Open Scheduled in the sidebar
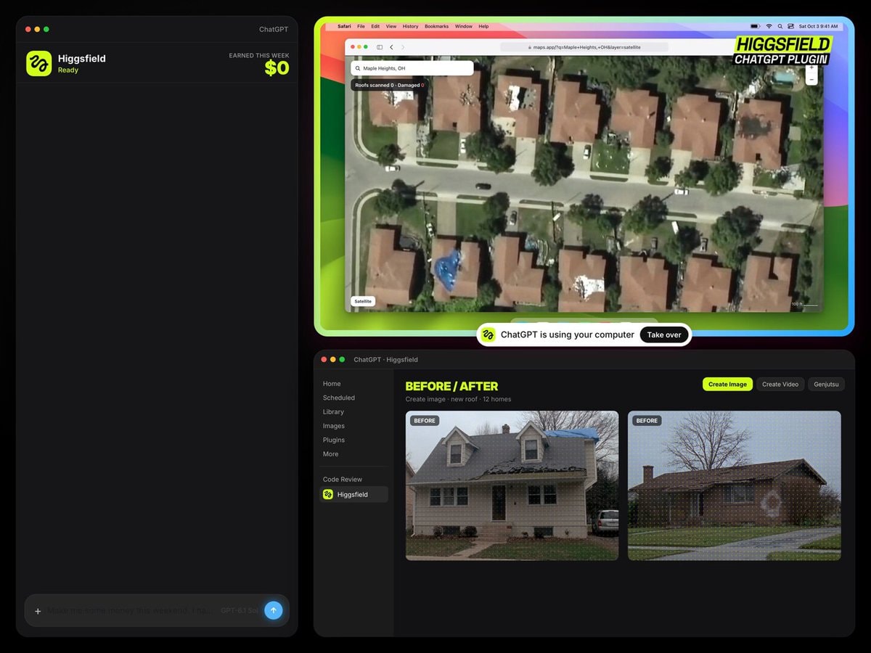 point(339,398)
